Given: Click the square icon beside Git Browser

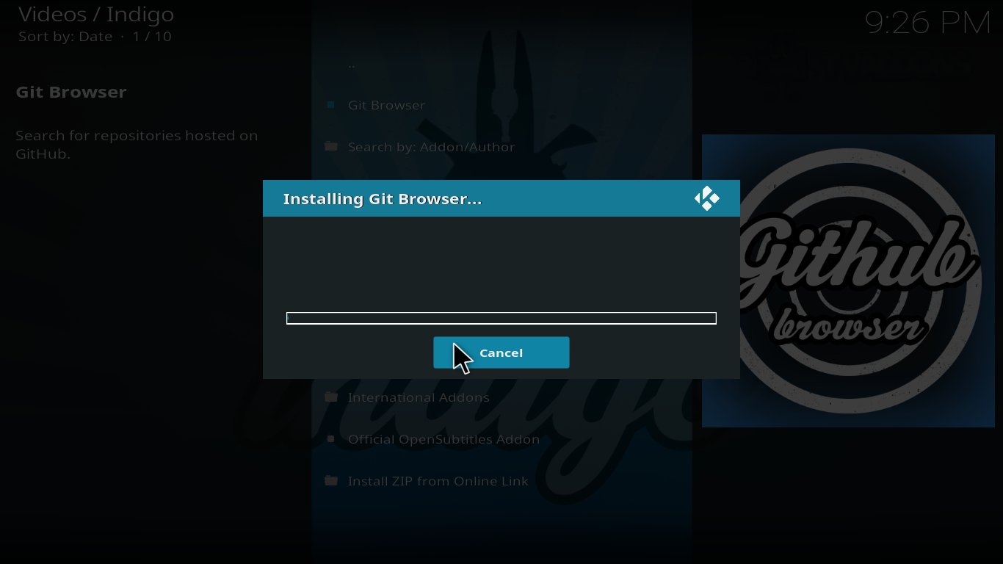Looking at the screenshot, I should click(331, 105).
